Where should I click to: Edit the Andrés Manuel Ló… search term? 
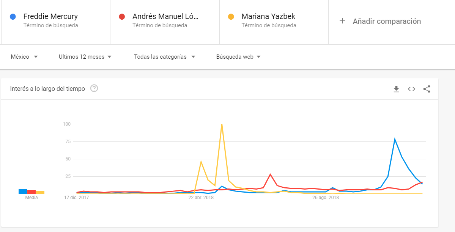[x=165, y=17]
